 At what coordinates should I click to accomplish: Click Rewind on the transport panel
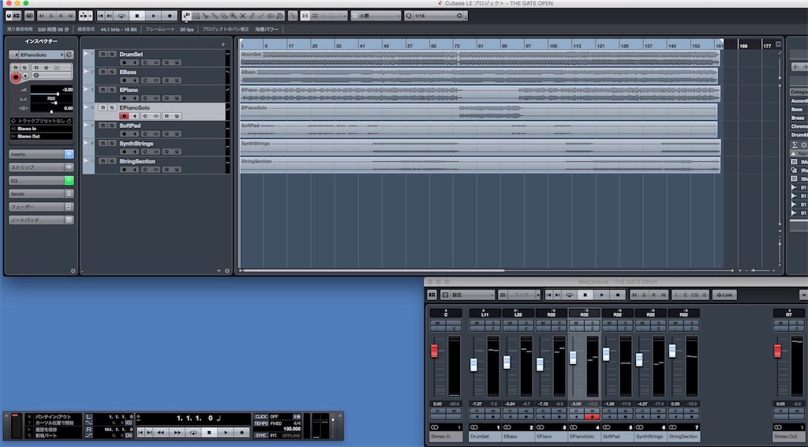161,433
